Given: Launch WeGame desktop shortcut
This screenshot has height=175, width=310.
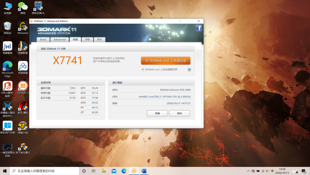Looking at the screenshot, I should tap(23, 28).
